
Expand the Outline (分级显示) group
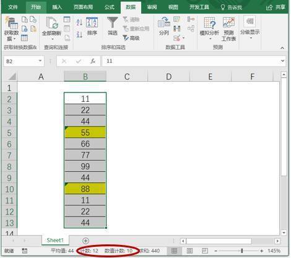click(250, 28)
